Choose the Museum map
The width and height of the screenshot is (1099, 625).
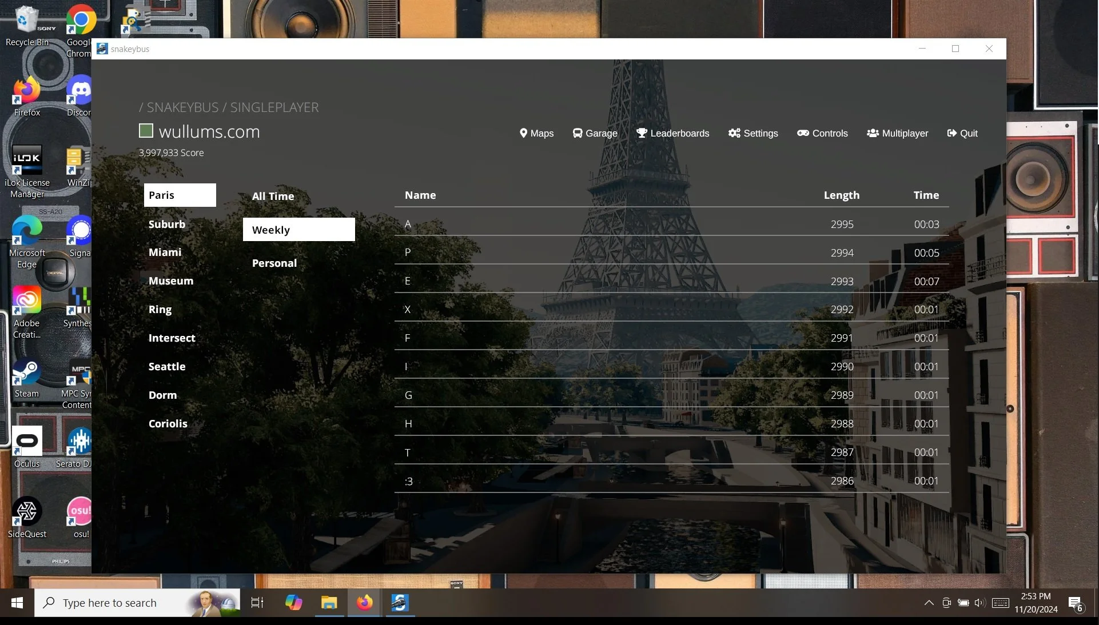[x=170, y=281]
